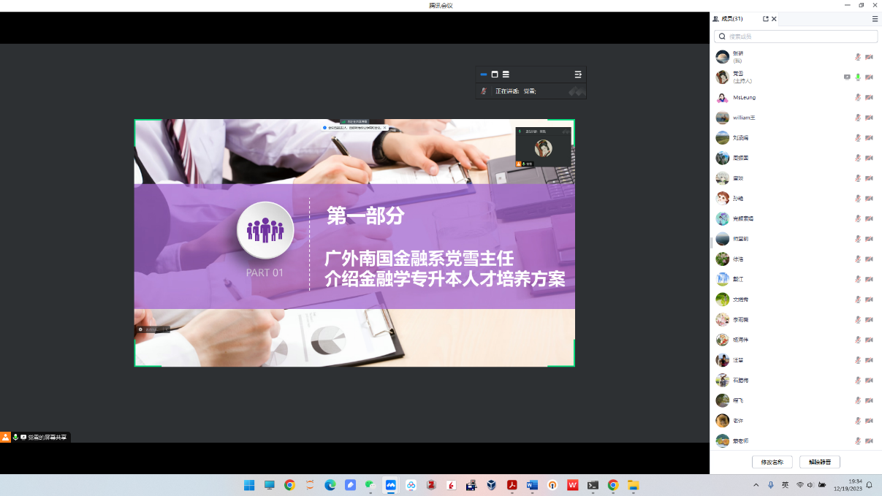
Task: Mute the host 党雪's green microphone
Action: pyautogui.click(x=858, y=77)
